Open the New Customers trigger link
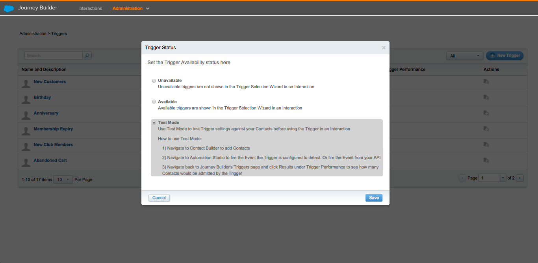The height and width of the screenshot is (263, 538). (50, 81)
